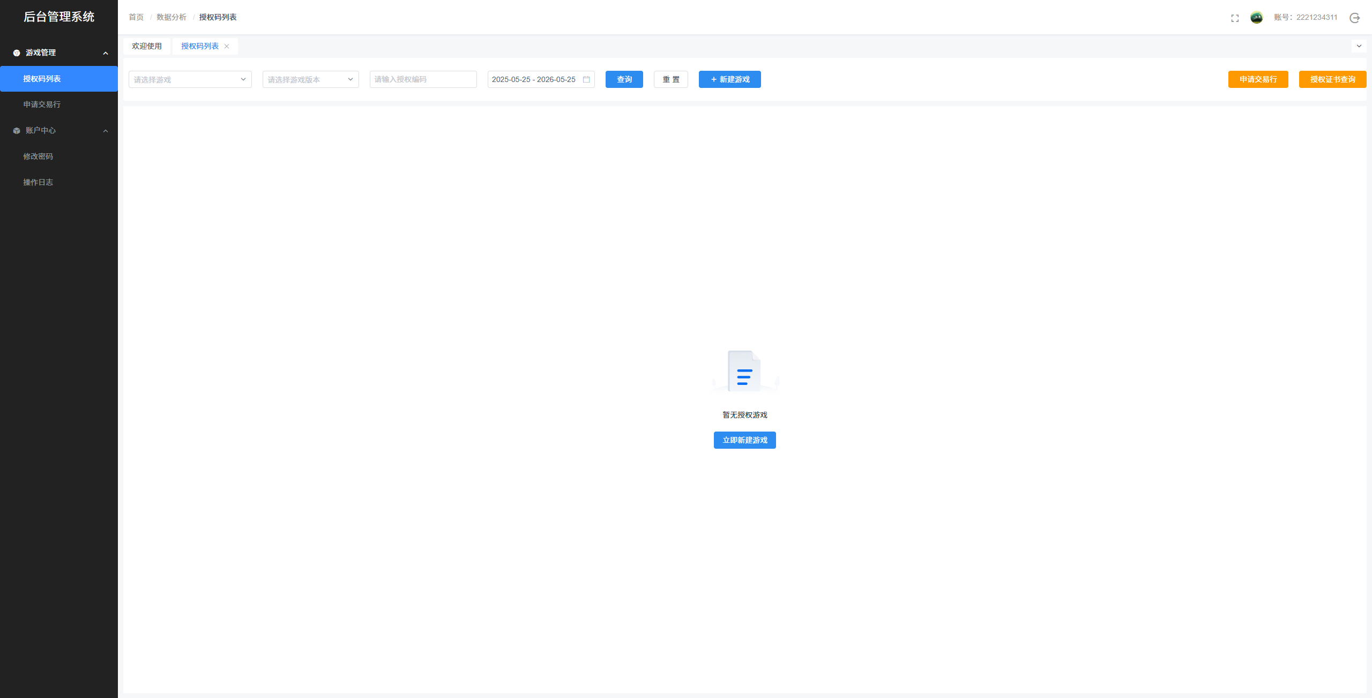Close the 授权码列表 tab
The height and width of the screenshot is (698, 1372).
click(x=227, y=46)
